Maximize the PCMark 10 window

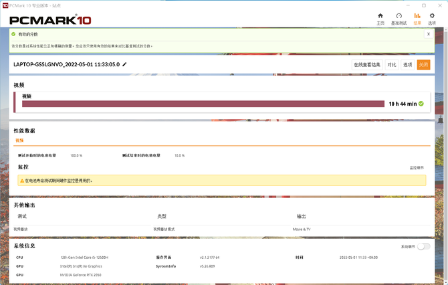424,5
